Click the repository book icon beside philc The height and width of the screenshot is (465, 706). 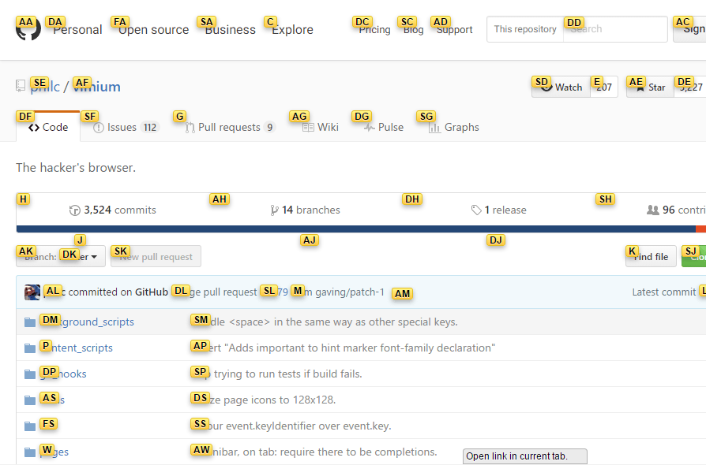coord(21,85)
